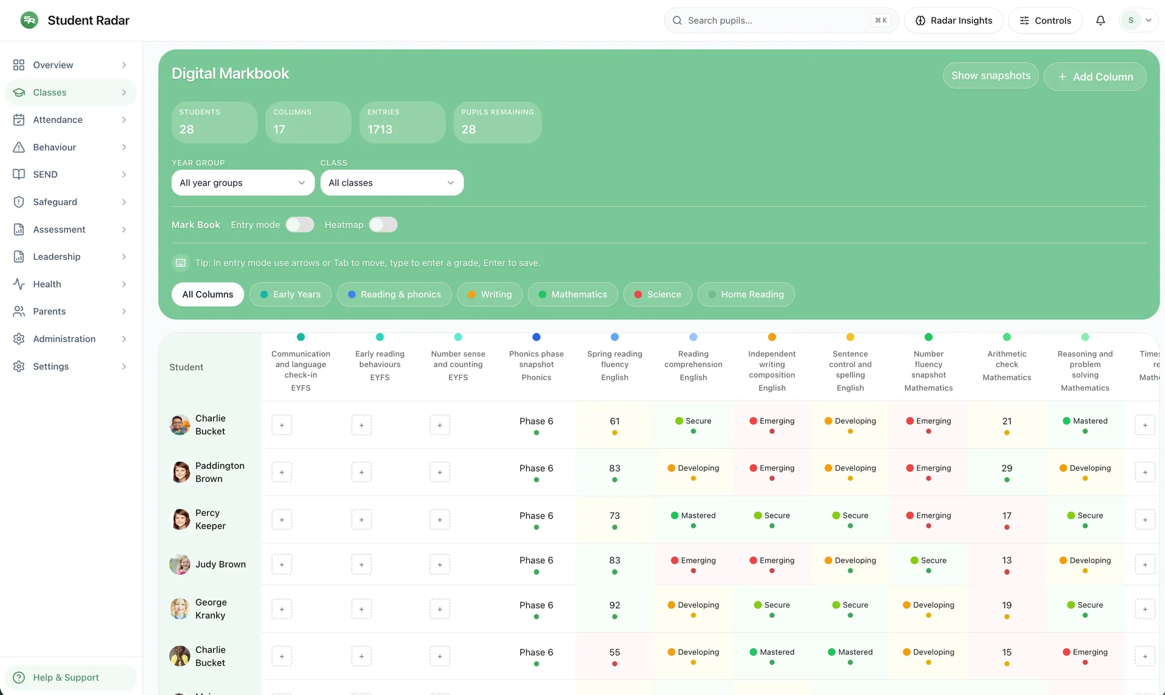Click the Entries 1713 stat card
The width and height of the screenshot is (1165, 695).
402,122
